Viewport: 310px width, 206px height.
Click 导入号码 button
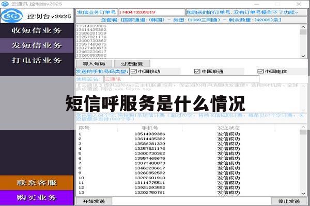pyautogui.click(x=94, y=64)
